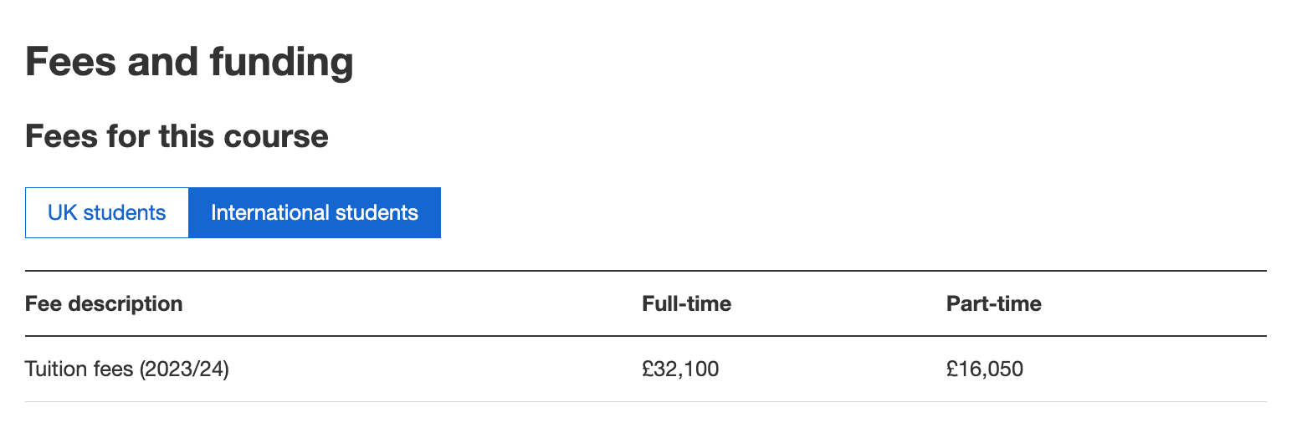Switch to the UK students tab
This screenshot has width=1302, height=438.
pyautogui.click(x=106, y=212)
